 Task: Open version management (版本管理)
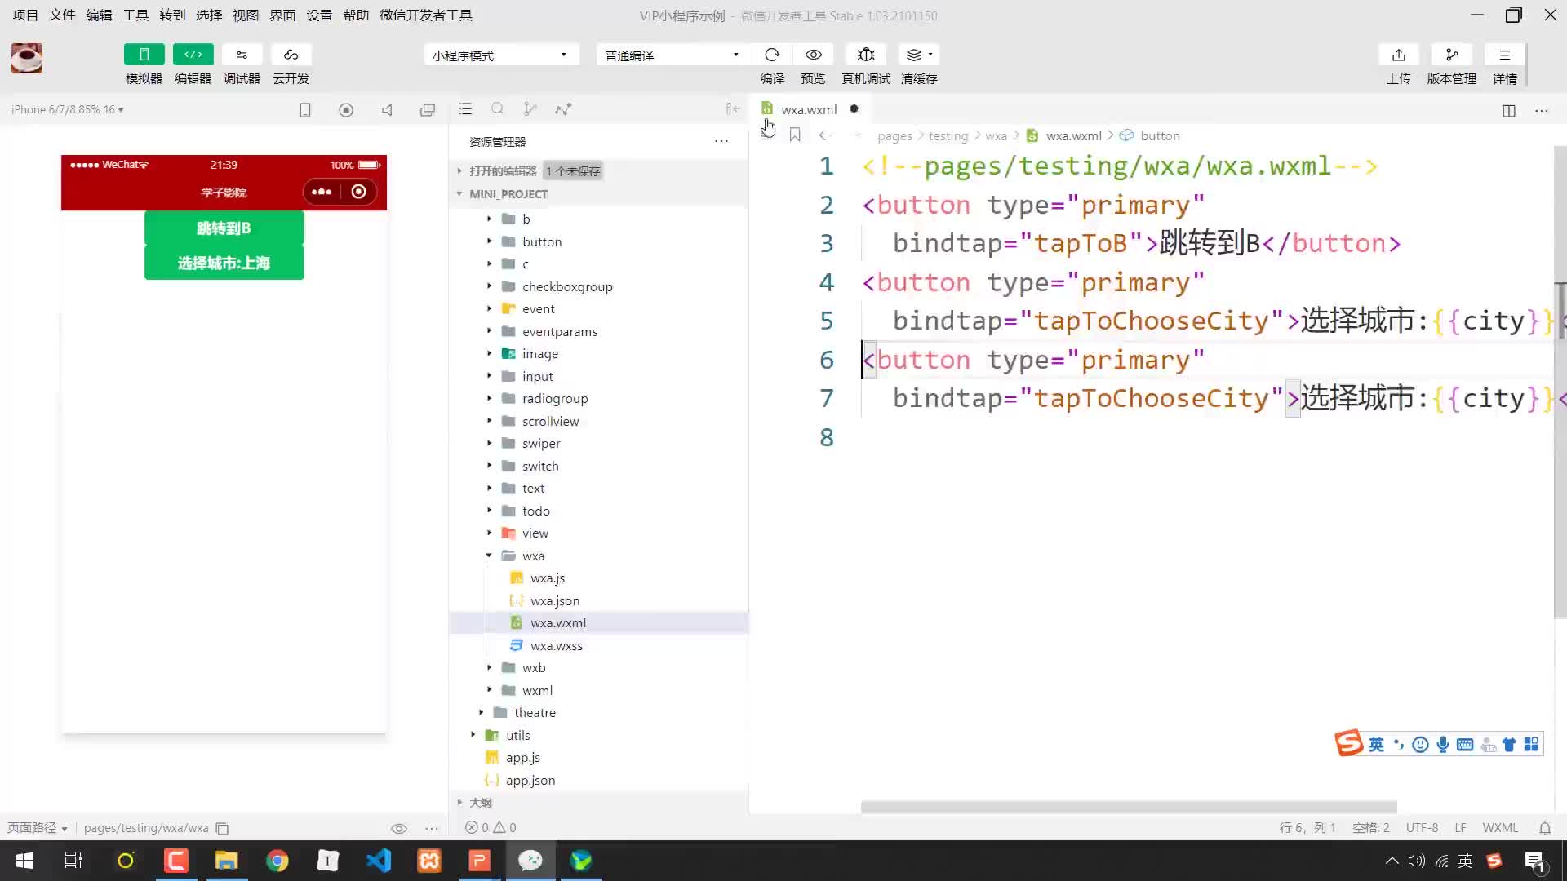click(1452, 55)
